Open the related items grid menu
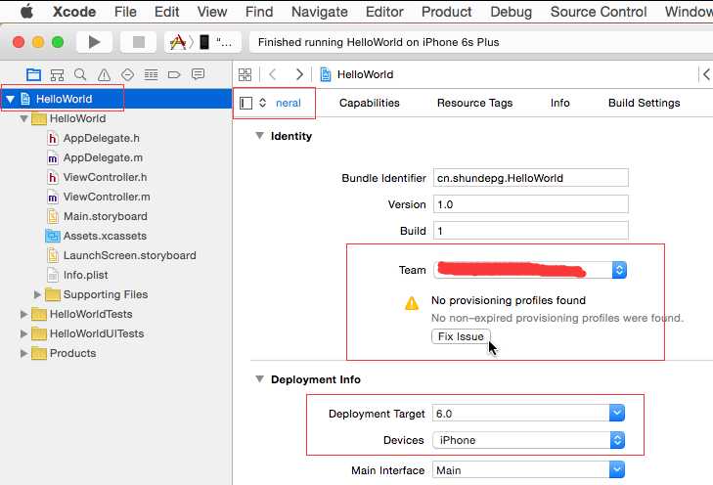This screenshot has width=713, height=485. [x=245, y=74]
